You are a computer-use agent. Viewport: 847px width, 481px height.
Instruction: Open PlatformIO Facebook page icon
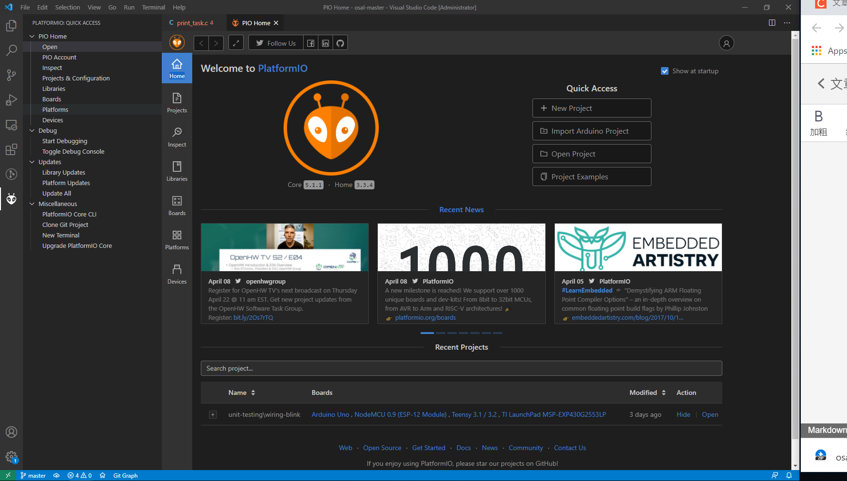pos(311,43)
